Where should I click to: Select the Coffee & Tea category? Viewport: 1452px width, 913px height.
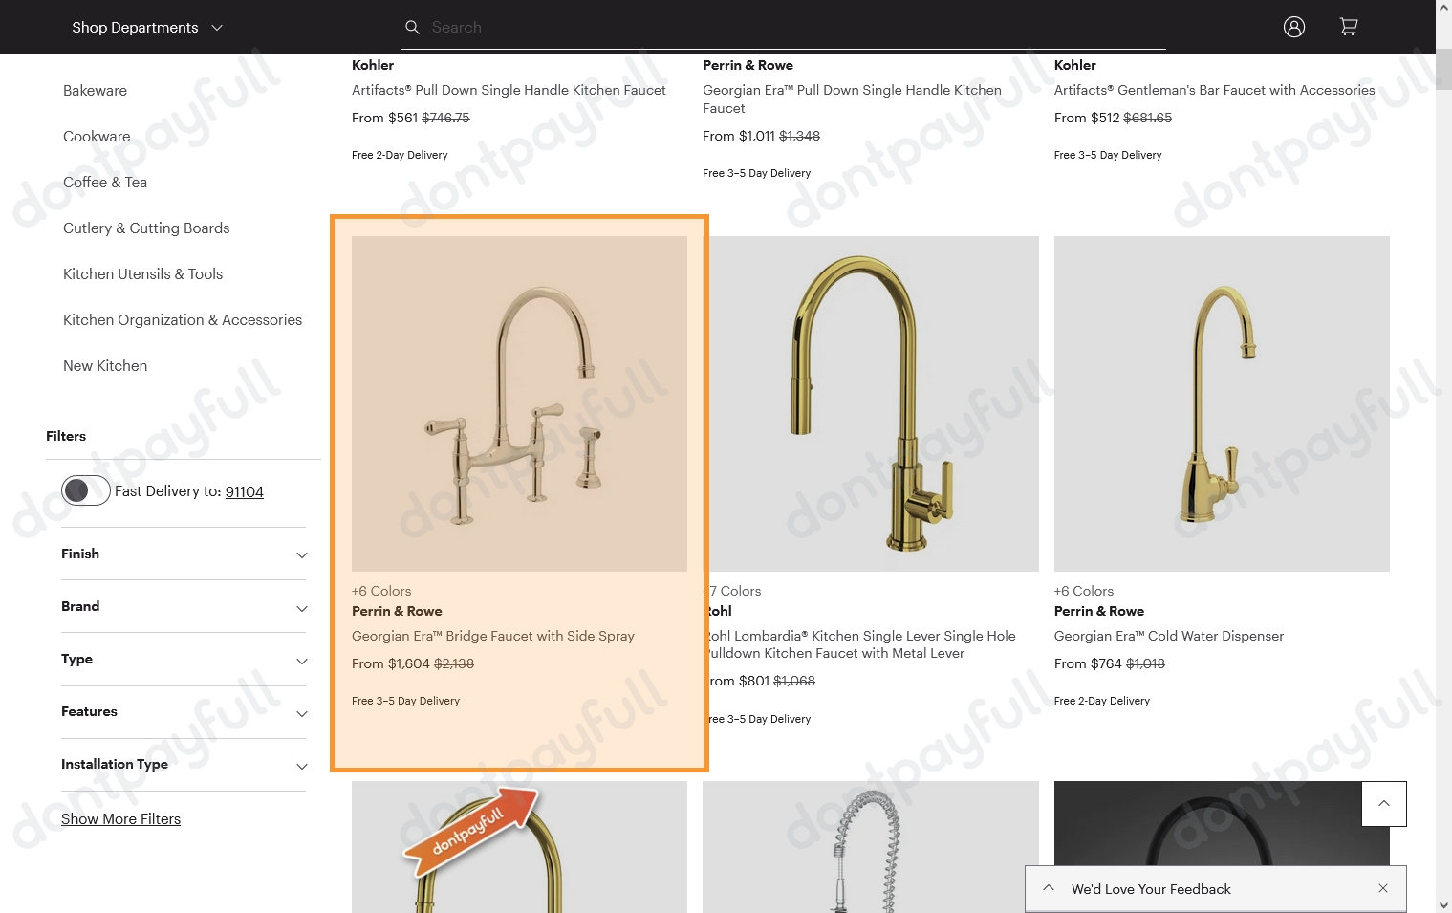coord(105,182)
